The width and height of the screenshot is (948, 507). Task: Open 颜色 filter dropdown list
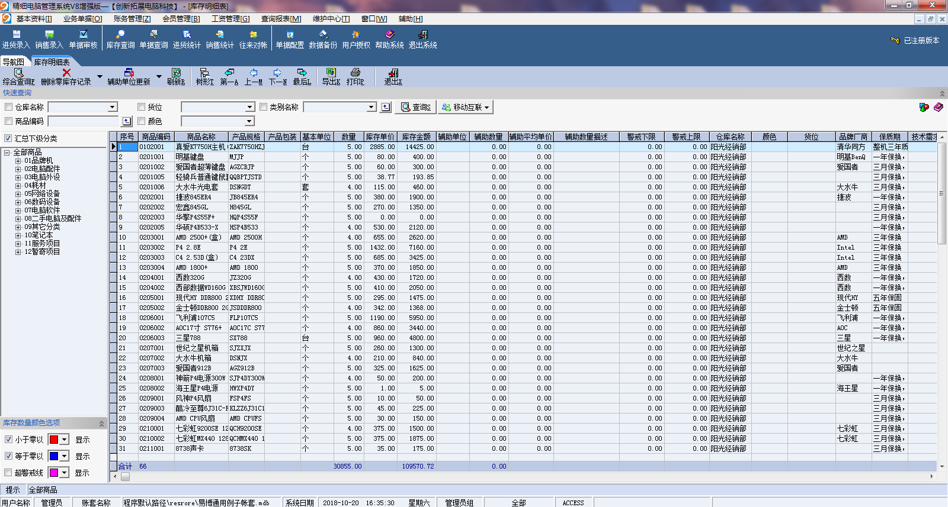coord(249,121)
